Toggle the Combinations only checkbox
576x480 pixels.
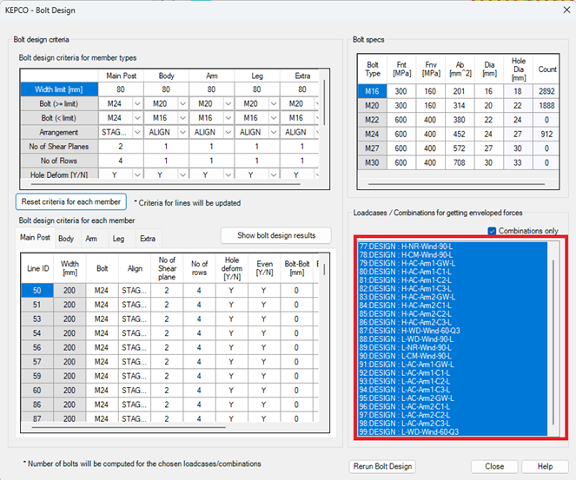493,231
